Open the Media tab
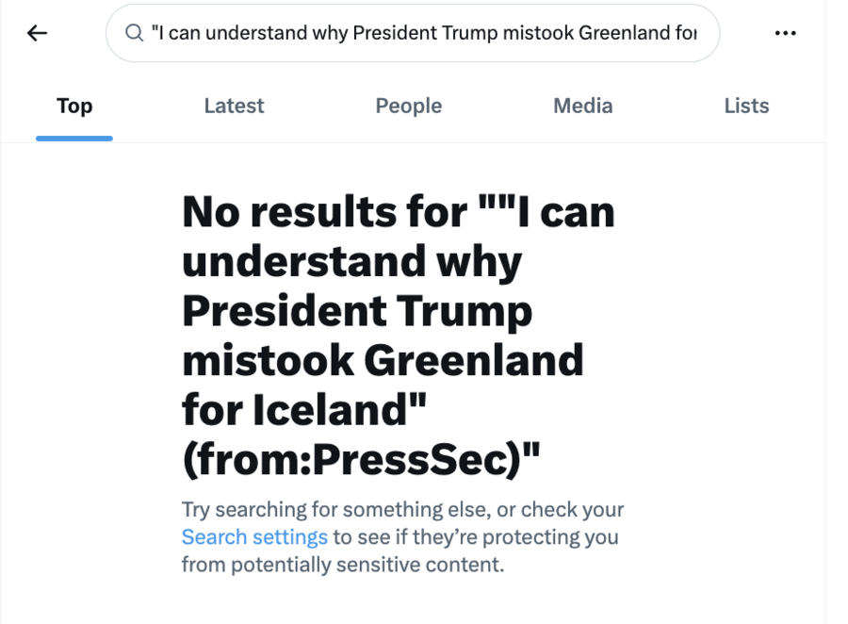This screenshot has width=848, height=624. [x=582, y=106]
